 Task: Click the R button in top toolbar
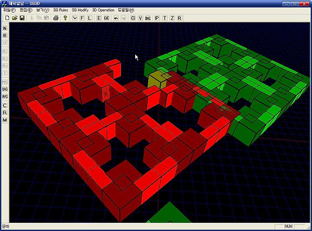coord(179,18)
